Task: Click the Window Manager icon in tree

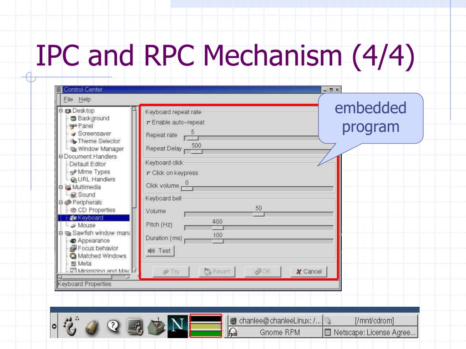Action: [73, 149]
